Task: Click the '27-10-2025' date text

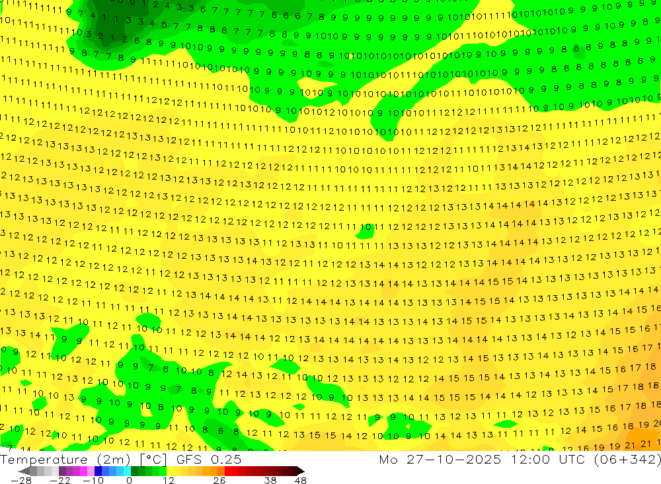Action: tap(453, 459)
